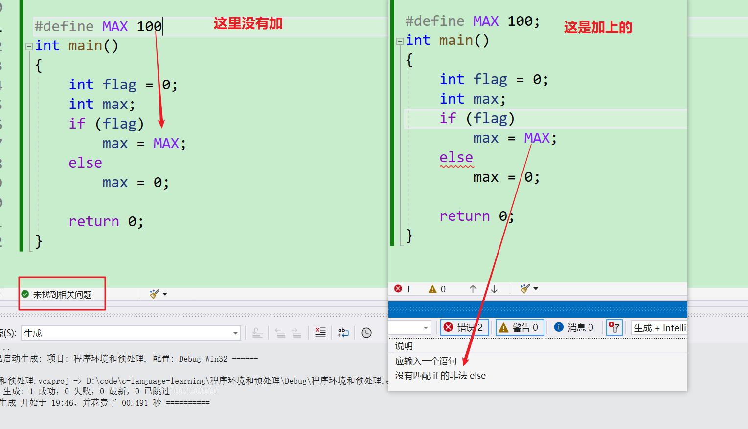Click the find message in code icon
This screenshot has width=748, height=429.
[x=257, y=333]
